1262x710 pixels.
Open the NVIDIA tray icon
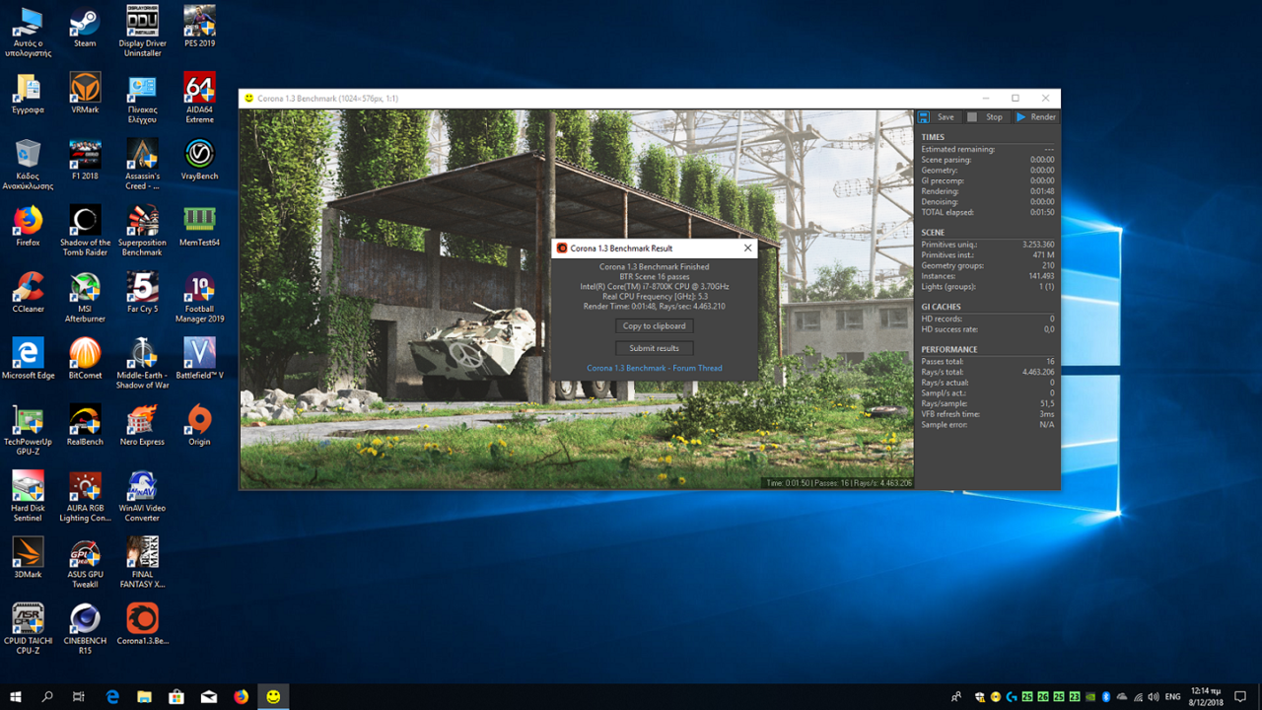1090,697
